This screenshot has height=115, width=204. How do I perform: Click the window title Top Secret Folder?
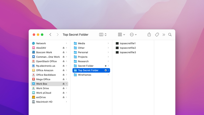(x=75, y=34)
